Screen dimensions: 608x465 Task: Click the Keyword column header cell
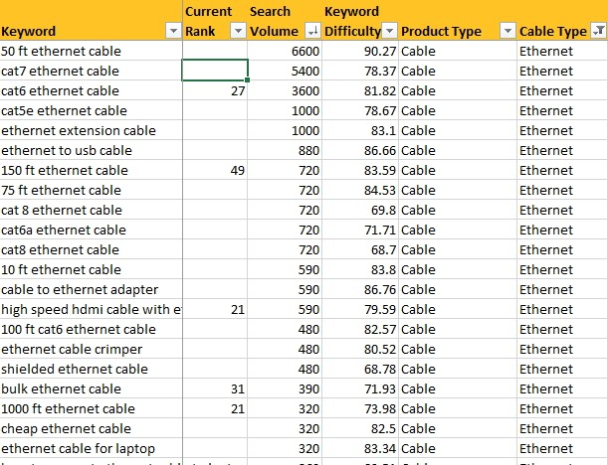coord(92,20)
